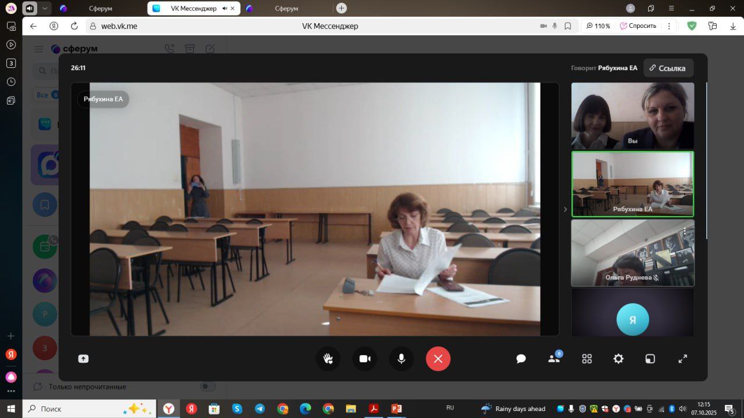
Task: Raise hand in the video call
Action: point(328,359)
